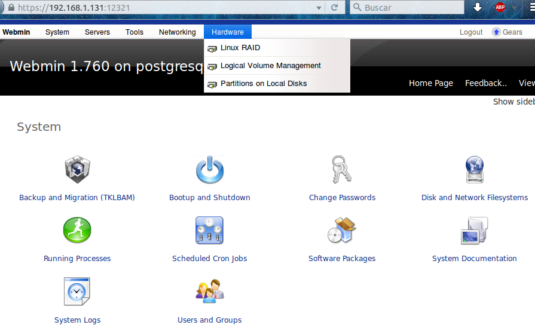Open the Running Processes green icon
Viewport: 535px width, 328px height.
tap(77, 231)
